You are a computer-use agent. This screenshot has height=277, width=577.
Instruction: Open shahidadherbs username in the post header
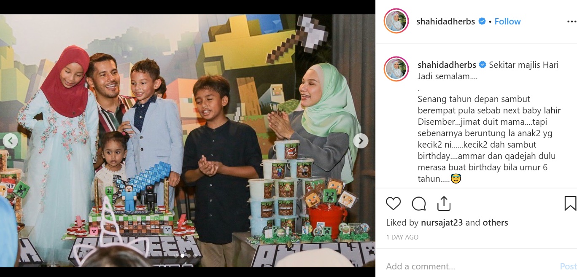click(x=445, y=22)
